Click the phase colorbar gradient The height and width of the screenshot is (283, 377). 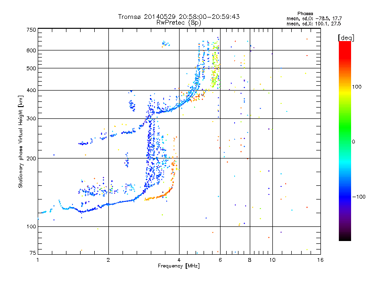(345, 141)
